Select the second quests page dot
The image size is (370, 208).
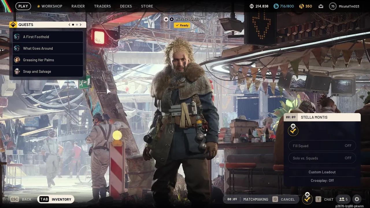(x=77, y=25)
